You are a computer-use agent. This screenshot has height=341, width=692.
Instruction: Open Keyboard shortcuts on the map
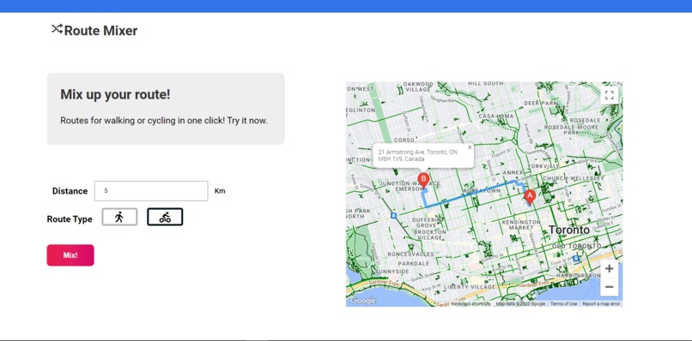point(470,303)
